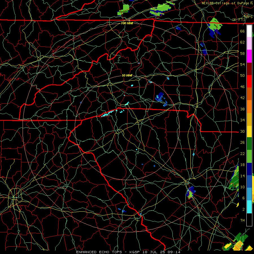254x254 pixels.
Task: Click the 50 NMI range ring label
Action: tap(127, 75)
